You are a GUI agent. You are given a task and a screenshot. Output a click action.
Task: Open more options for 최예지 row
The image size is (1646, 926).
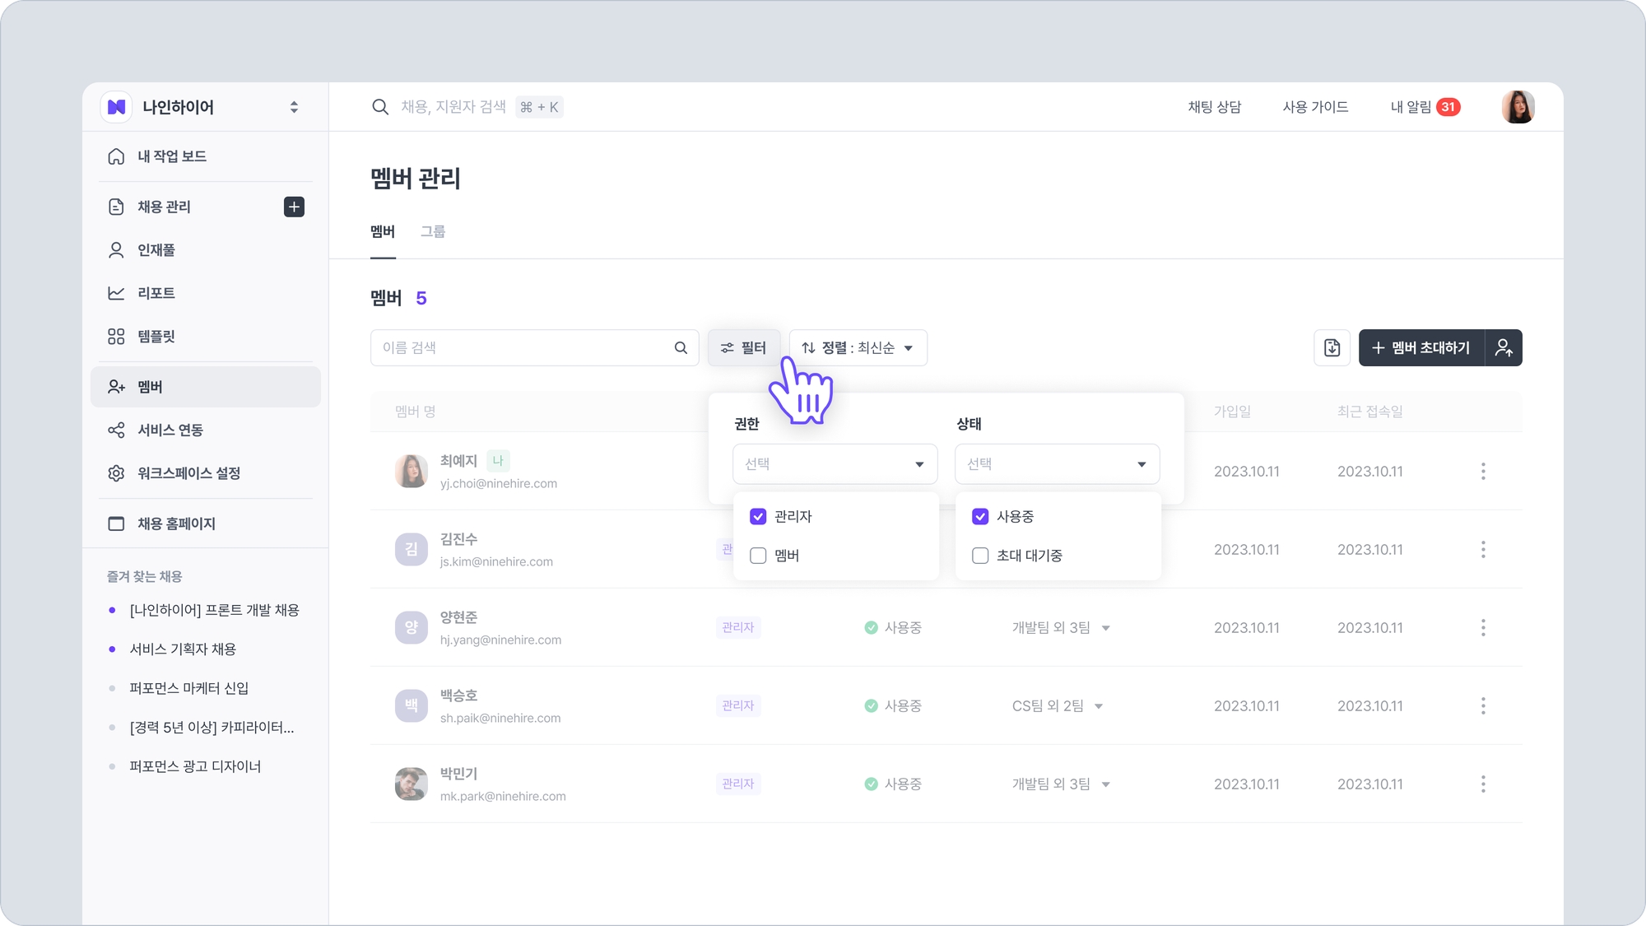1483,472
